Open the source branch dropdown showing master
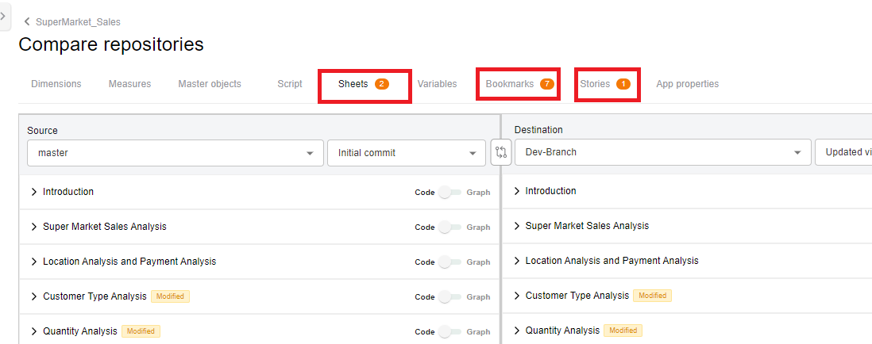Image resolution: width=872 pixels, height=344 pixels. [x=175, y=153]
